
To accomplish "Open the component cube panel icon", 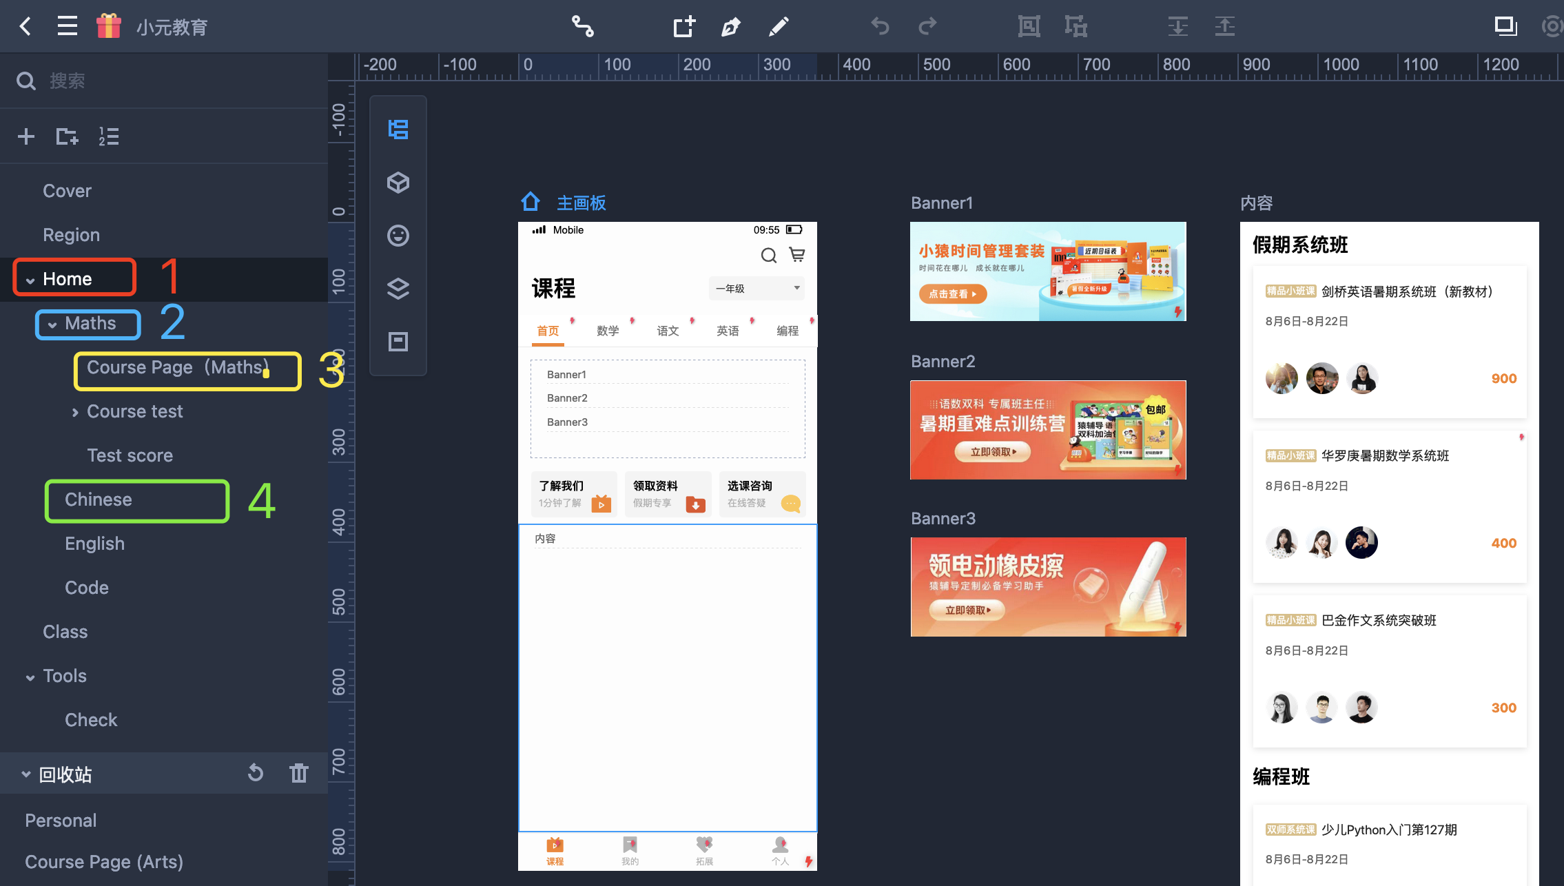I will (398, 183).
